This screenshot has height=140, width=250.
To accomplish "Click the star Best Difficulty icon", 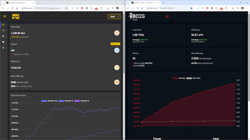I will (117, 82).
